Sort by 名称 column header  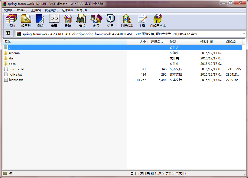tap(65, 41)
